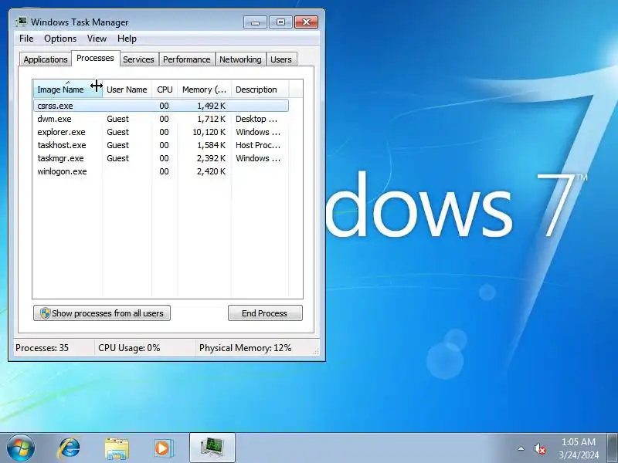Minimize the Task Manager window
The height and width of the screenshot is (463, 618).
[x=256, y=22]
